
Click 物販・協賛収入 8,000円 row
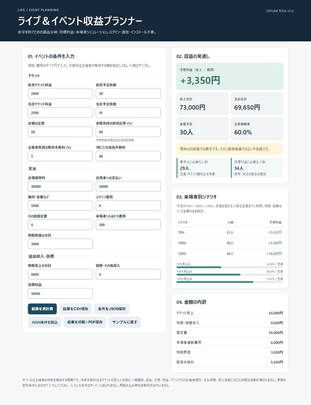[x=229, y=323]
